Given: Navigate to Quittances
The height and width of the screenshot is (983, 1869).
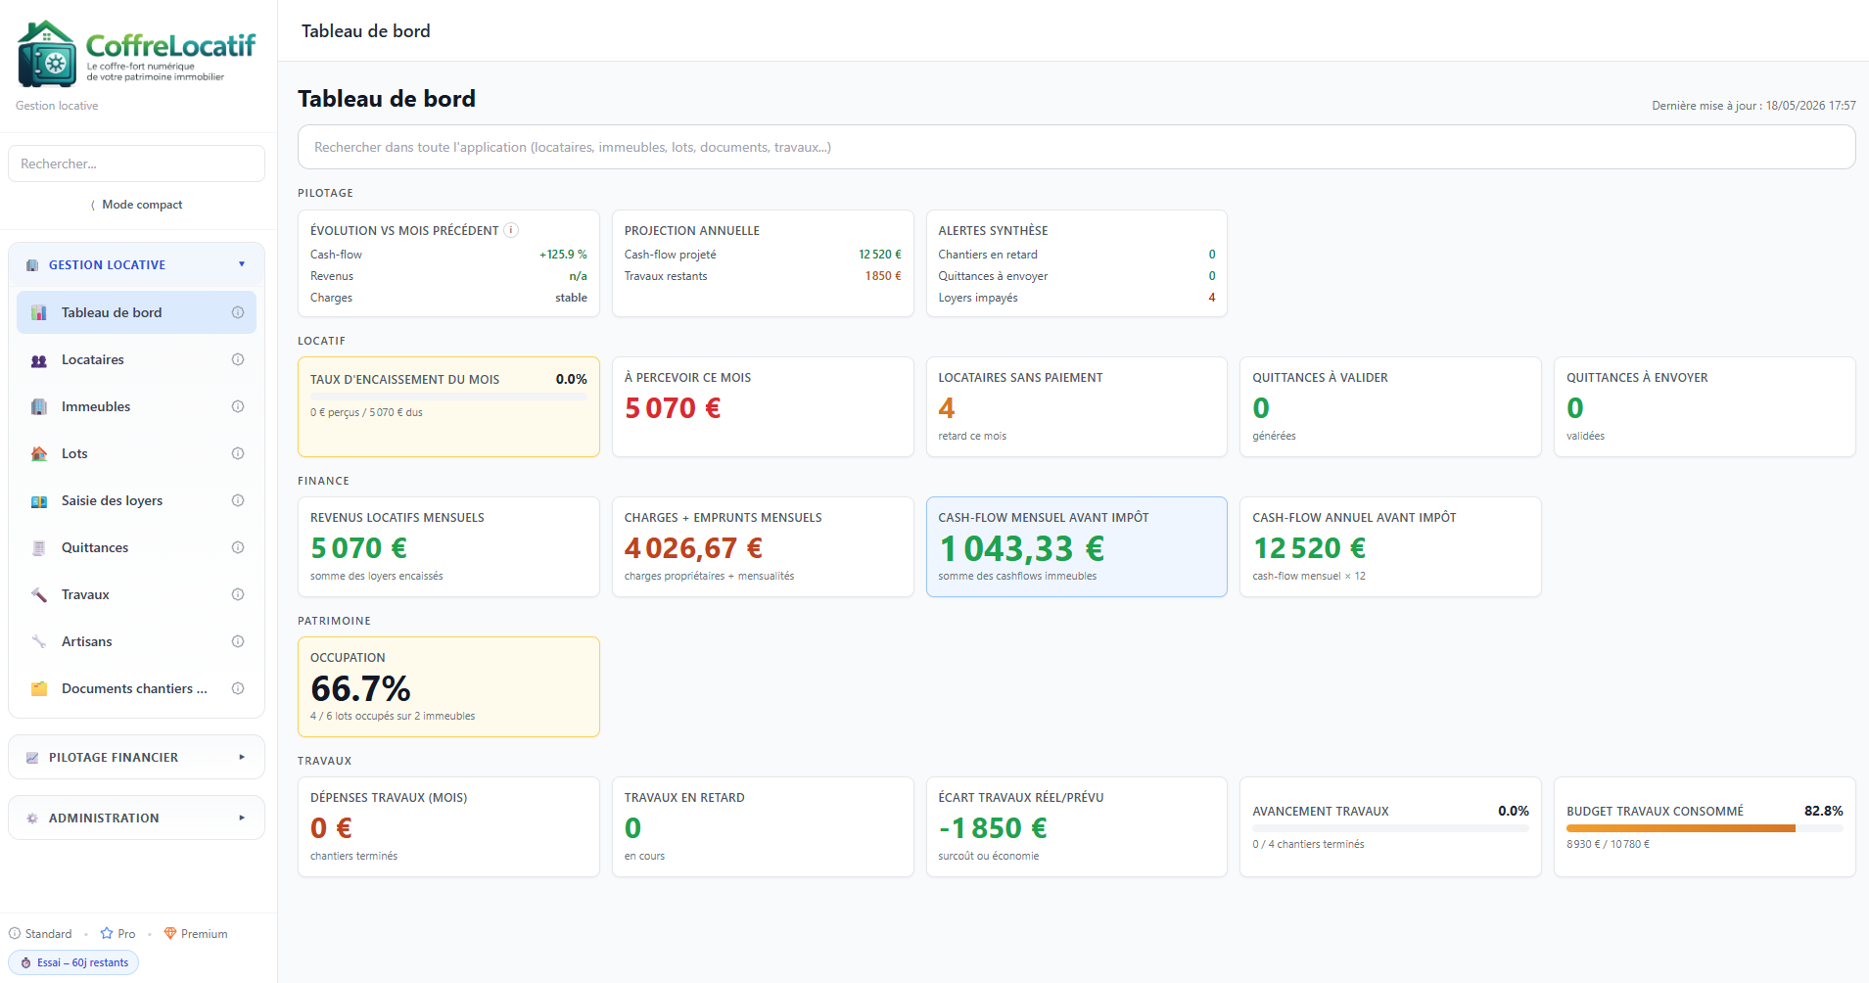Looking at the screenshot, I should pos(136,547).
